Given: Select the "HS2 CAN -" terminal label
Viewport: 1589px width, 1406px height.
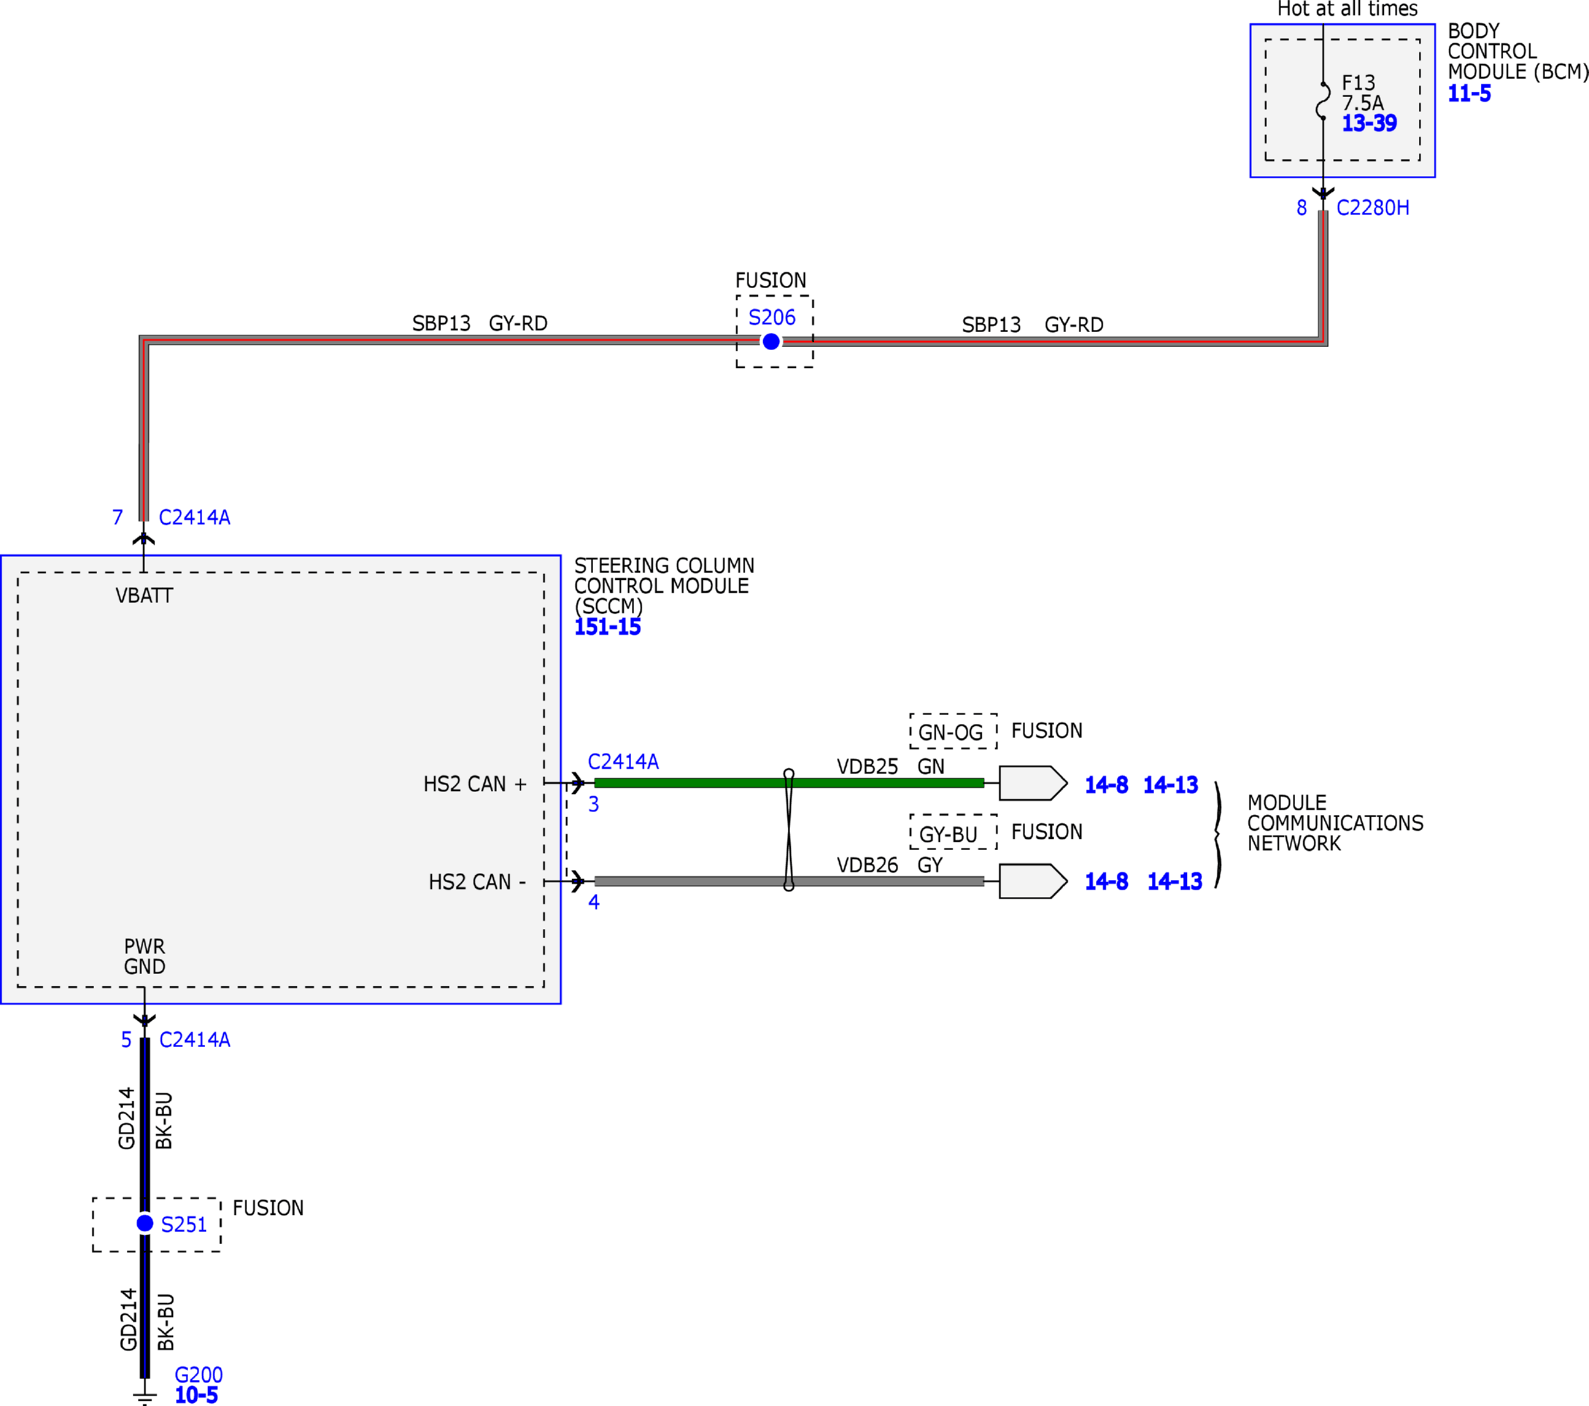Looking at the screenshot, I should 477,882.
